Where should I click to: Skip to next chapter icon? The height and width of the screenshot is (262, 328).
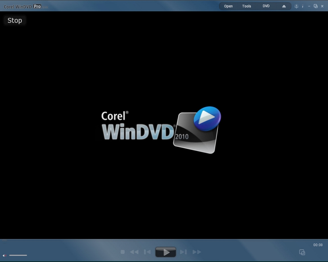tap(183, 252)
